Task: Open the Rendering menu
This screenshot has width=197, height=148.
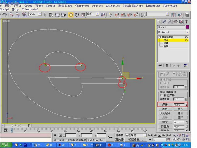Action: click(153, 6)
